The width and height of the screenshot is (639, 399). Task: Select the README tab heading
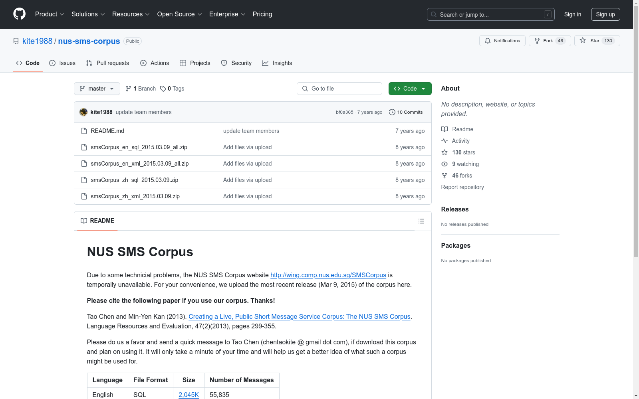97,221
